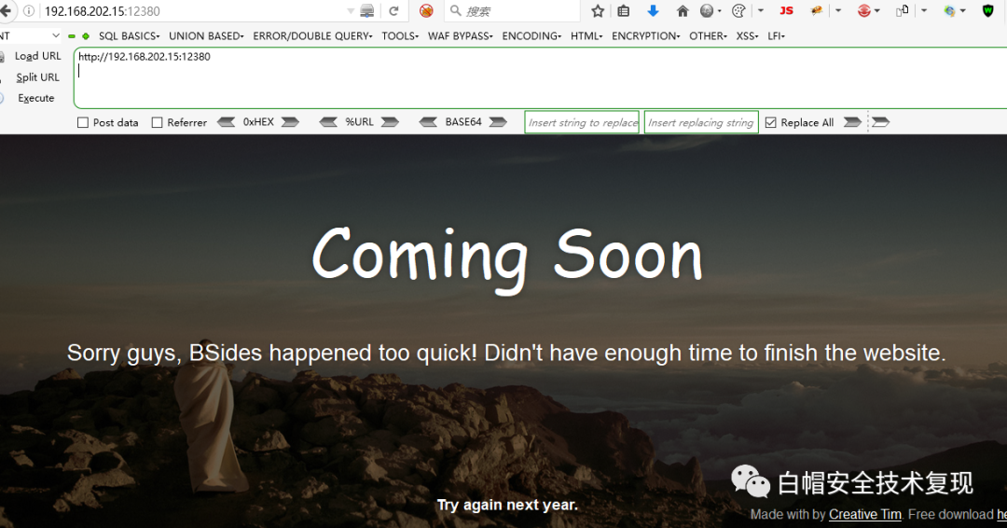Click in the HackBar URL text area

540,77
